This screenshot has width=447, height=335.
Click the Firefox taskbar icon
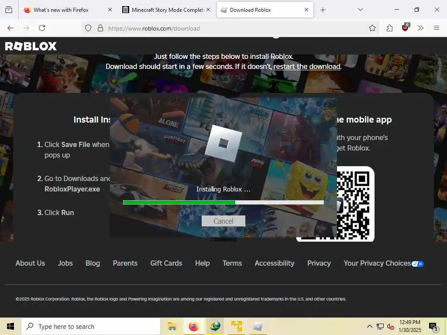[x=193, y=326]
